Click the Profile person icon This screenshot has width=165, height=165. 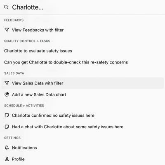7,159
